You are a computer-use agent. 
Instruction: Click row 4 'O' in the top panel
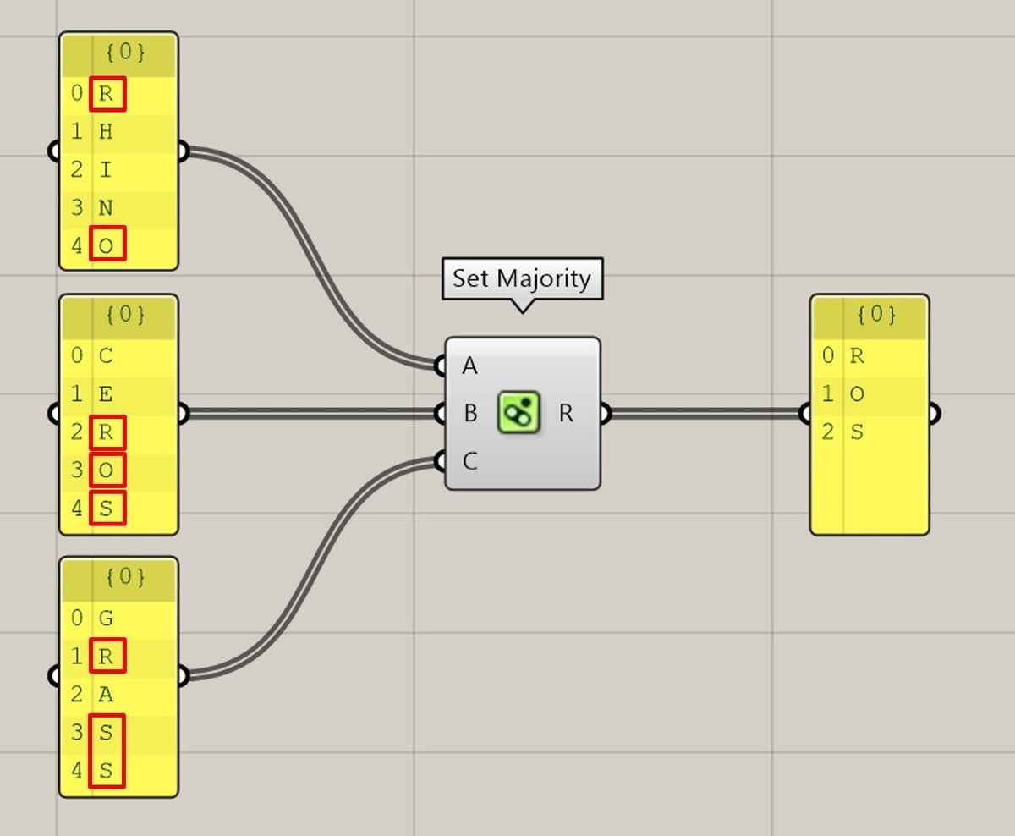tap(118, 246)
